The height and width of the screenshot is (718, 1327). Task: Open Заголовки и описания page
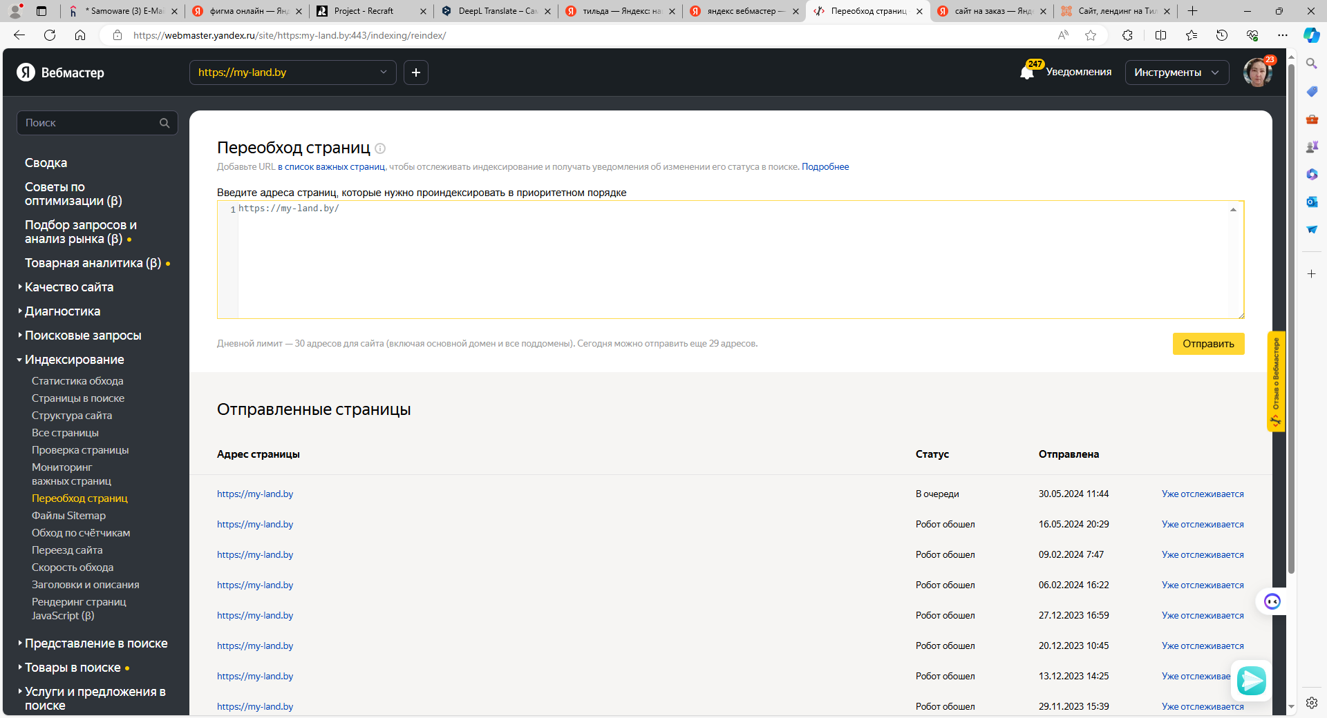point(86,585)
